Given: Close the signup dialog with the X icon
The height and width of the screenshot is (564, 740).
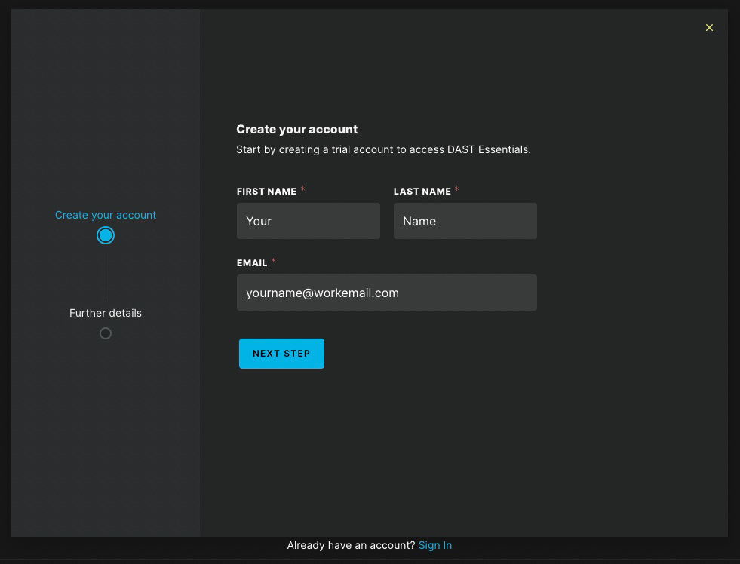Looking at the screenshot, I should coord(709,28).
